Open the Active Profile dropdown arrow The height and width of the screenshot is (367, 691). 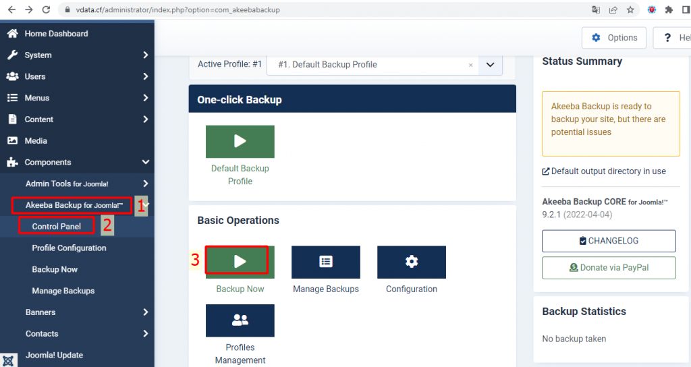[x=491, y=65]
